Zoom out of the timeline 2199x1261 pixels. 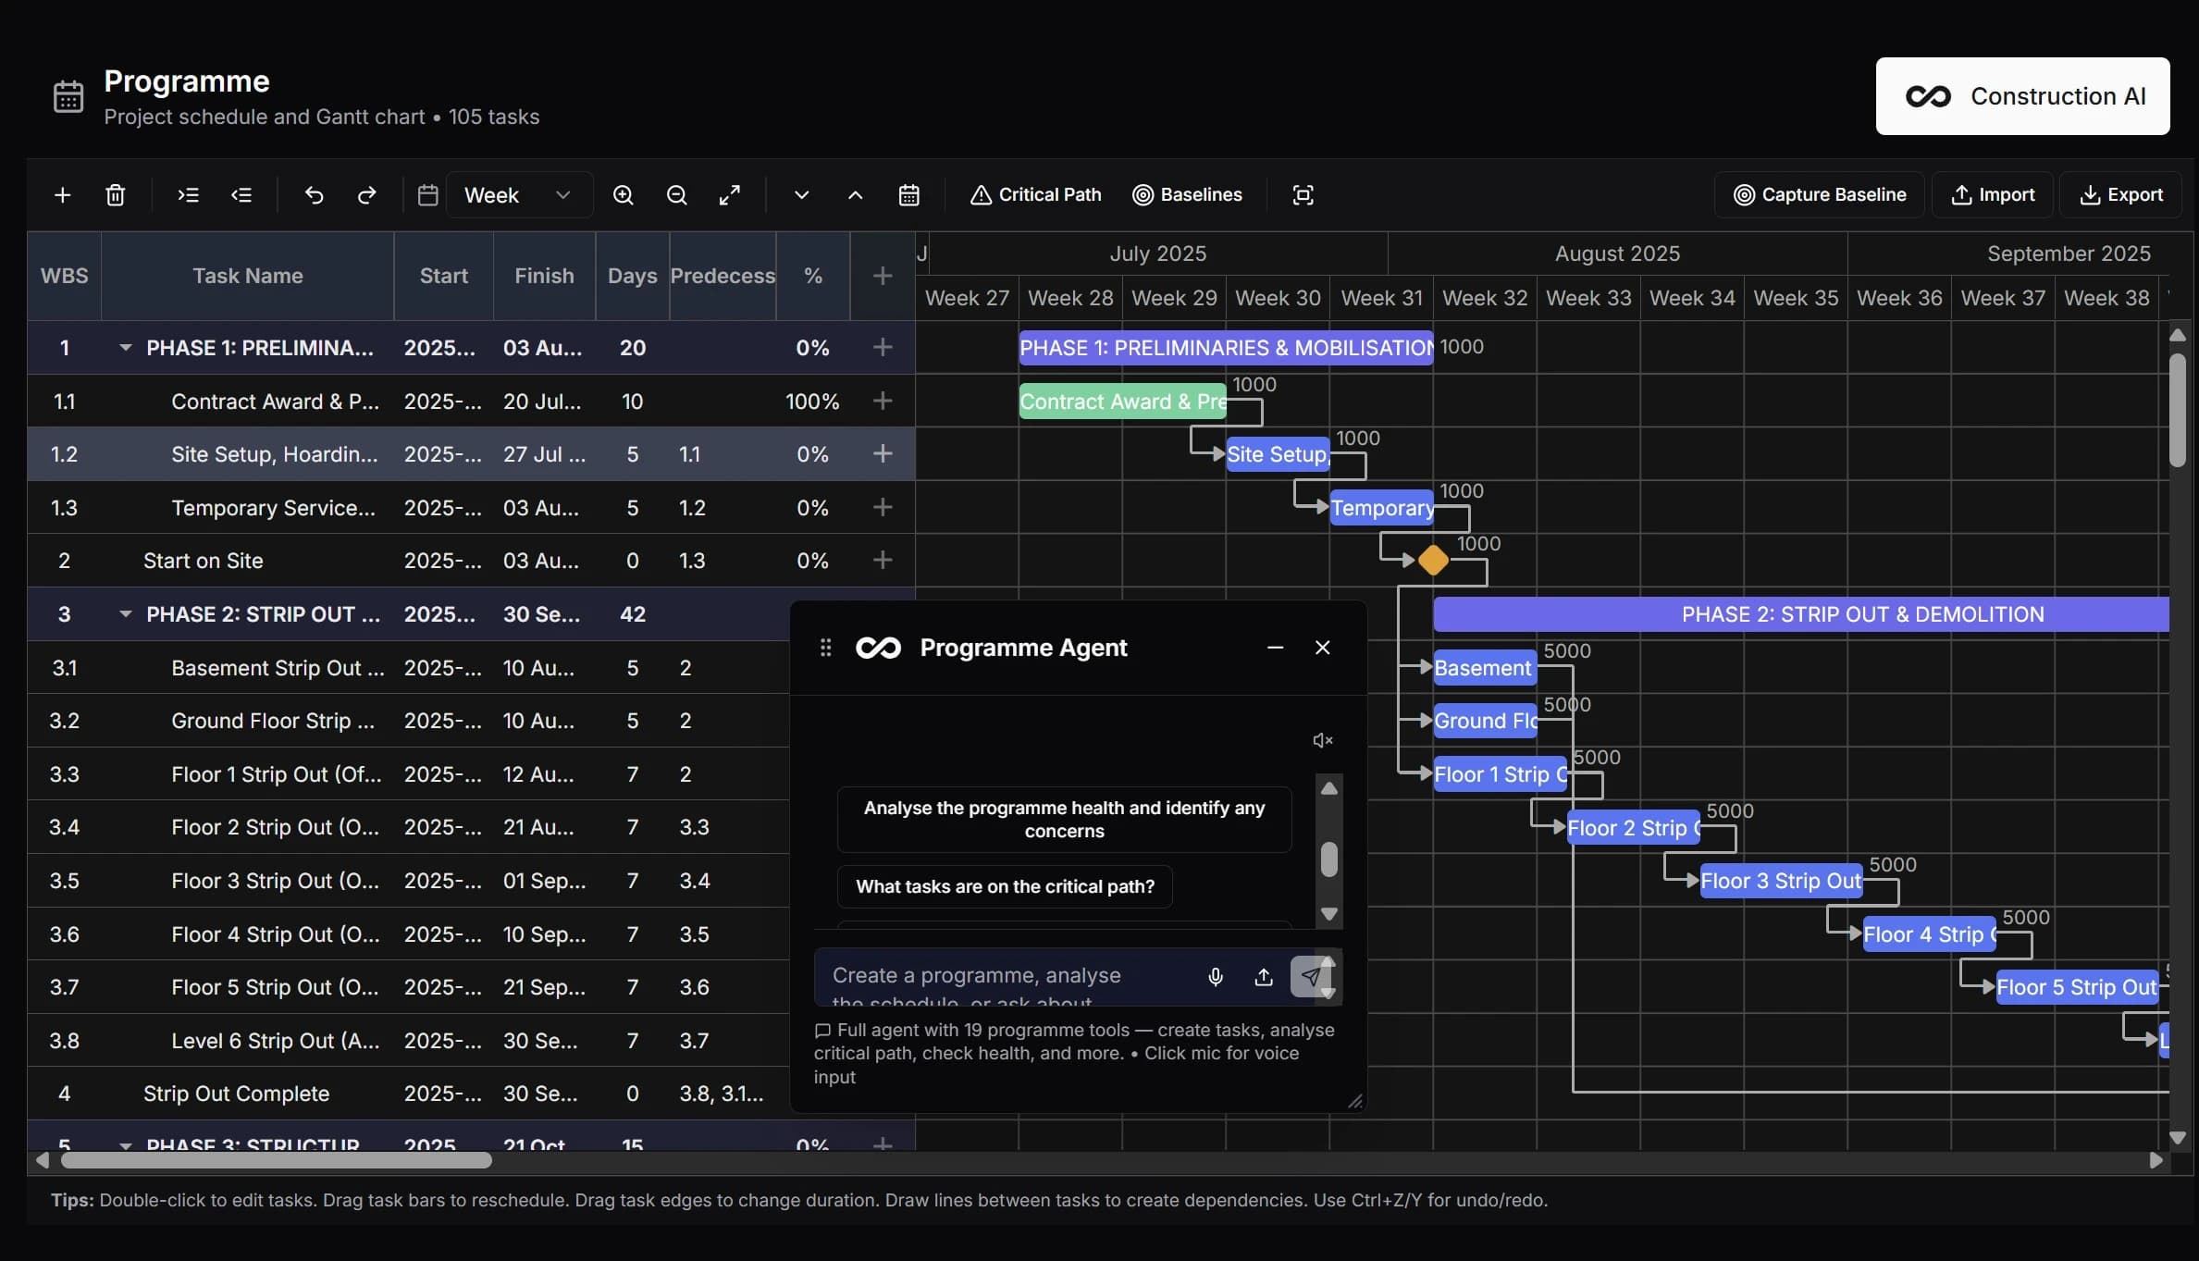pyautogui.click(x=676, y=194)
